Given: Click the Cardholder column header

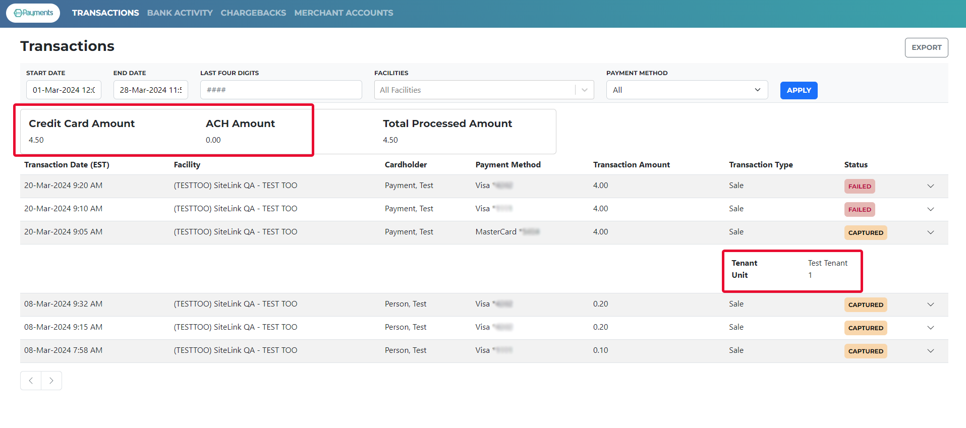Looking at the screenshot, I should [406, 165].
